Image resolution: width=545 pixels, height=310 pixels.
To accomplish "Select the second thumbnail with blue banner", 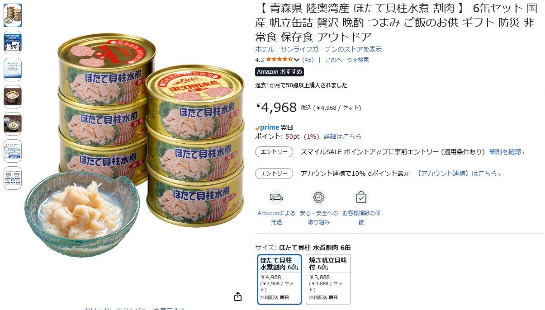I will (x=13, y=42).
